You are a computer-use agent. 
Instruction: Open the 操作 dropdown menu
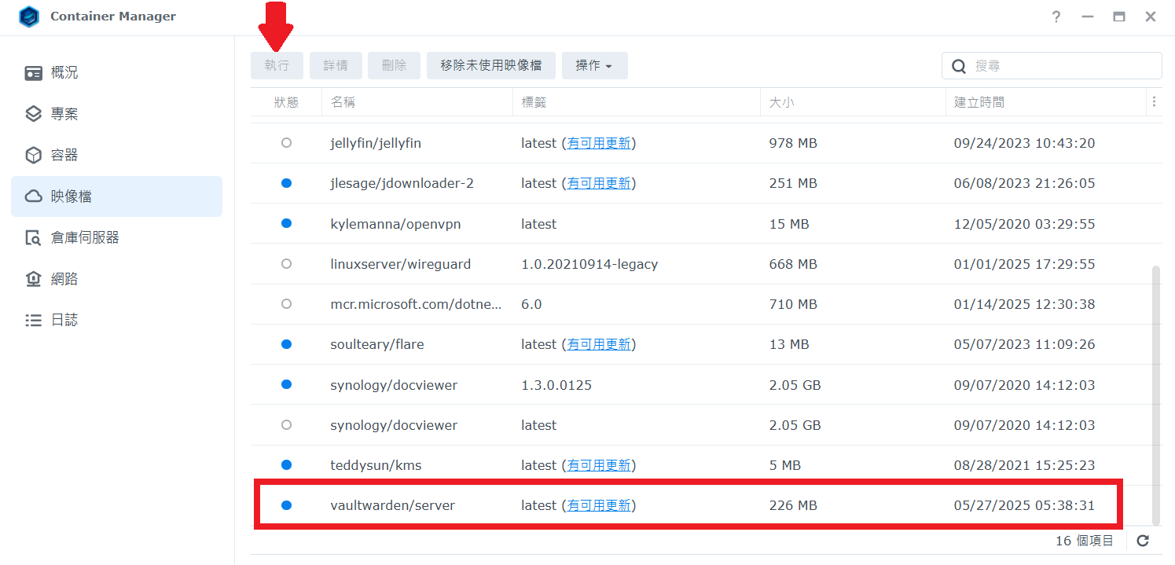(x=594, y=66)
